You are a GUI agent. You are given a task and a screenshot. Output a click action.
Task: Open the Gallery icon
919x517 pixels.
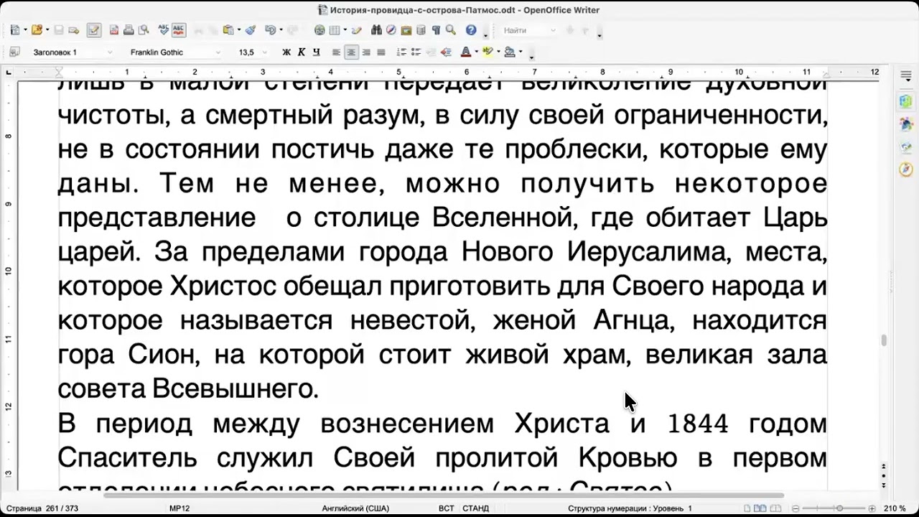pyautogui.click(x=406, y=30)
